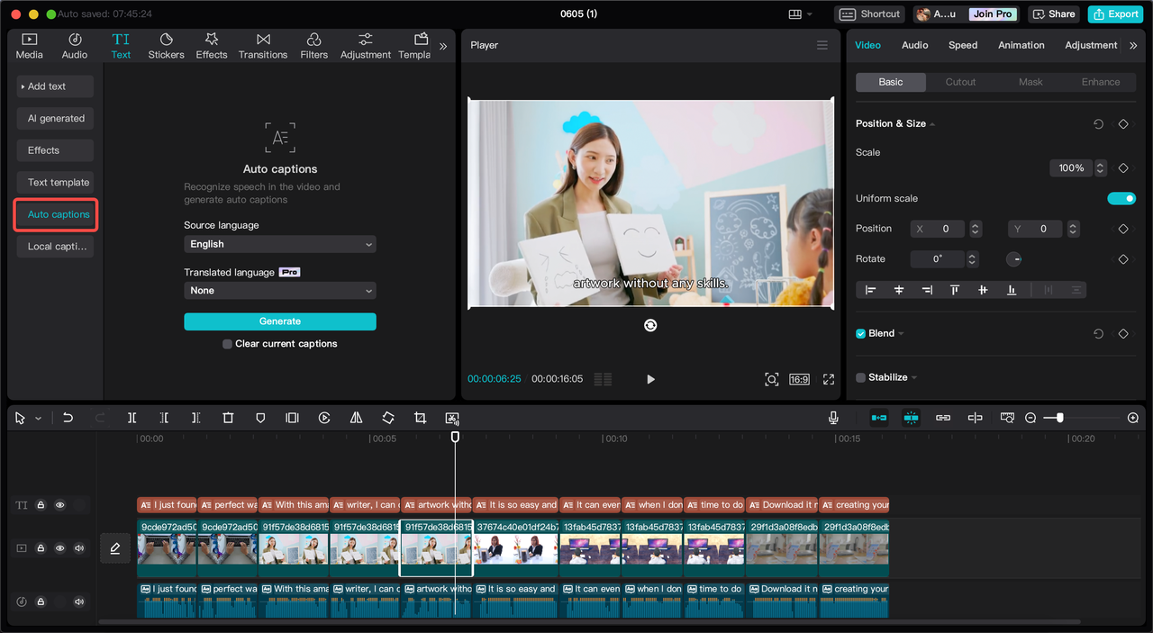Image resolution: width=1153 pixels, height=633 pixels.
Task: Open the Stickers panel
Action: point(166,46)
